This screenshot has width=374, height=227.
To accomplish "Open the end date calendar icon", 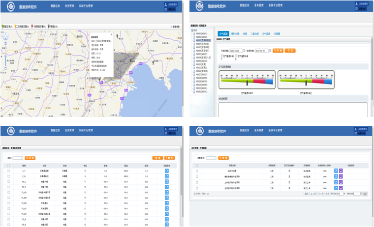I will tap(270, 51).
